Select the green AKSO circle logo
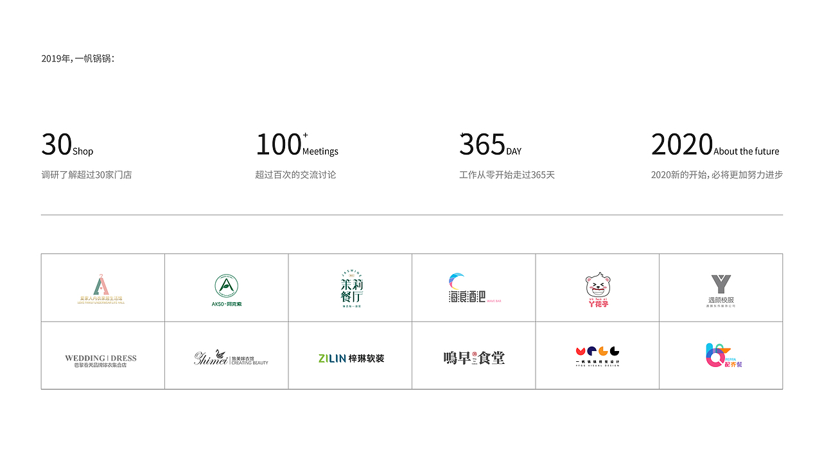Viewport: 822px width, 462px height. tap(227, 290)
